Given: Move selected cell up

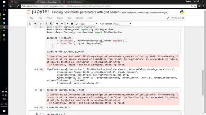Looking at the screenshot, I should [57, 24].
